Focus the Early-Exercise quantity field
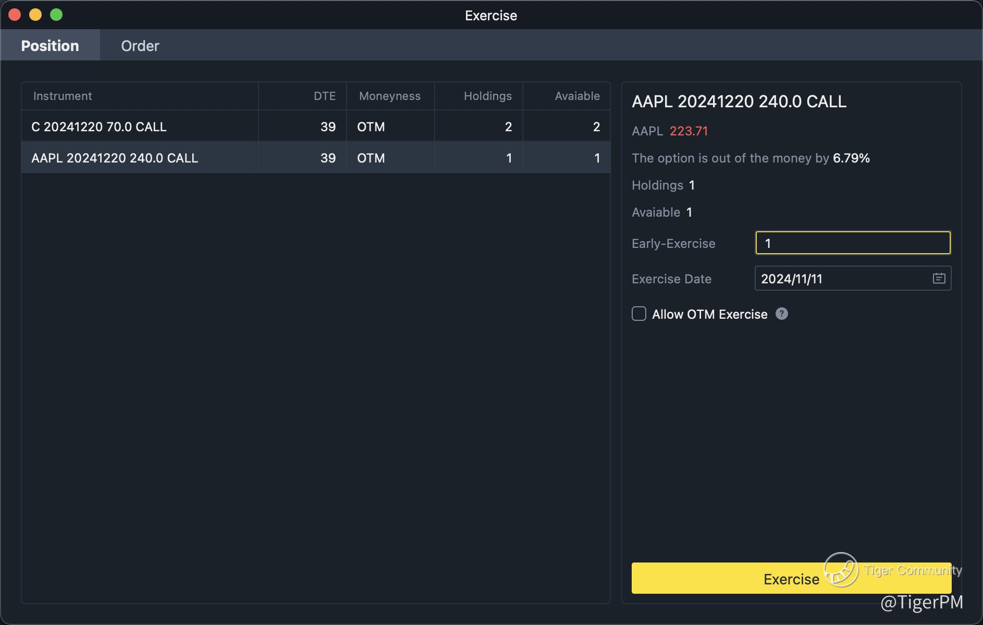The width and height of the screenshot is (983, 625). pos(853,243)
